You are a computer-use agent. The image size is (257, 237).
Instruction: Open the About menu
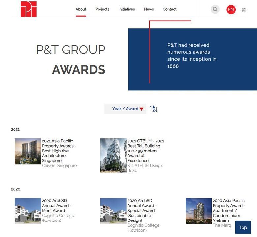[81, 9]
